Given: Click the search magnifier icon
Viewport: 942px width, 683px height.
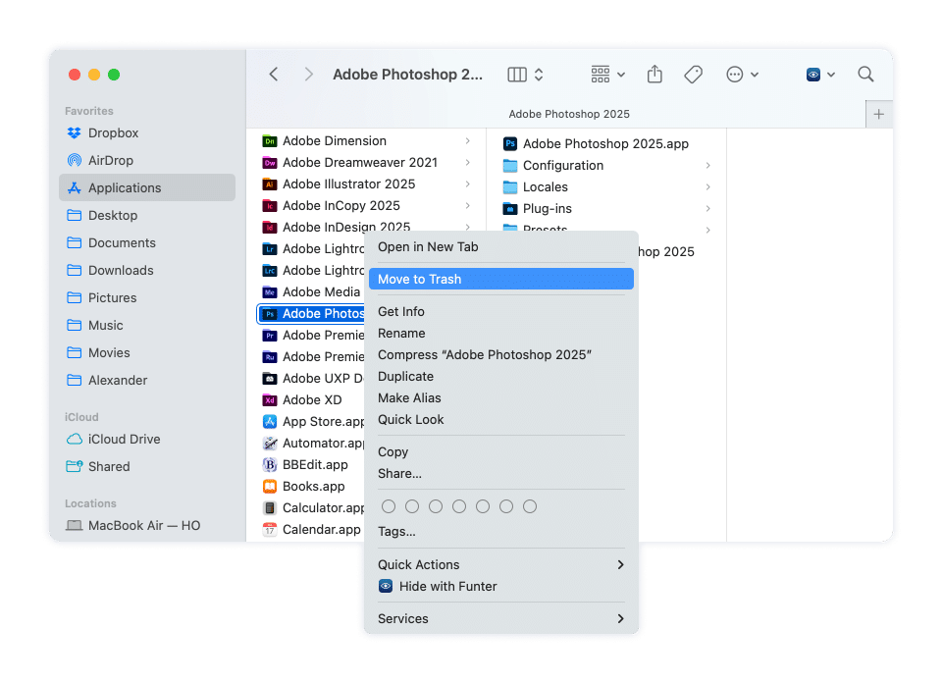Looking at the screenshot, I should coord(865,75).
